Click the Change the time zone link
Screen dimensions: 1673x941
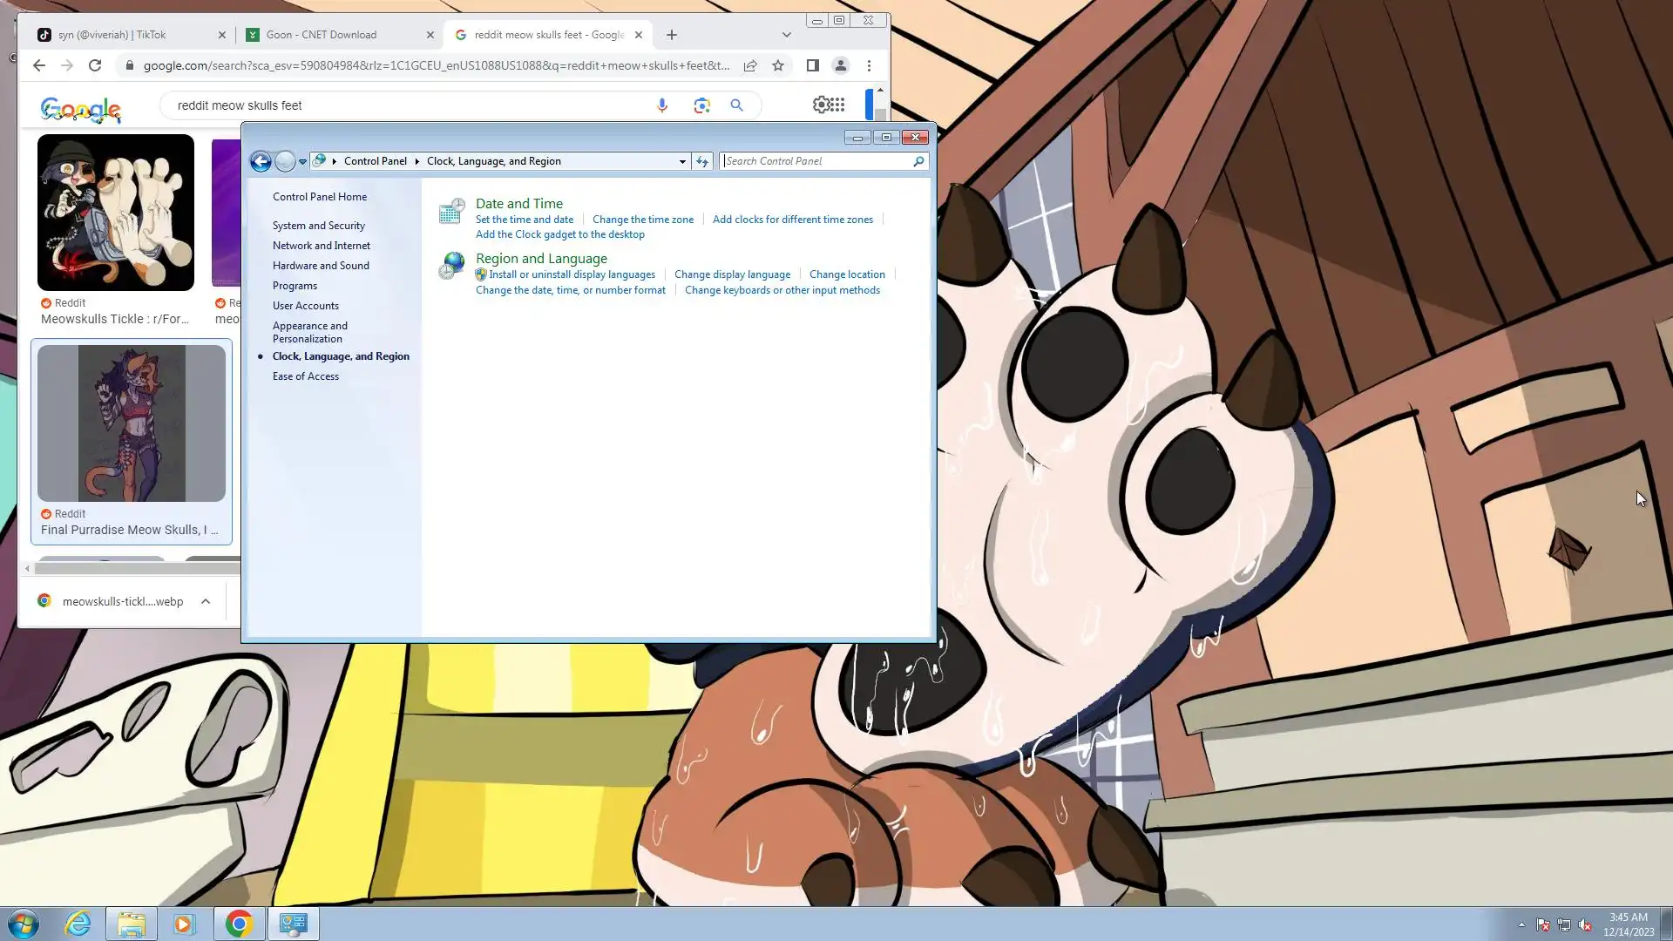point(643,220)
